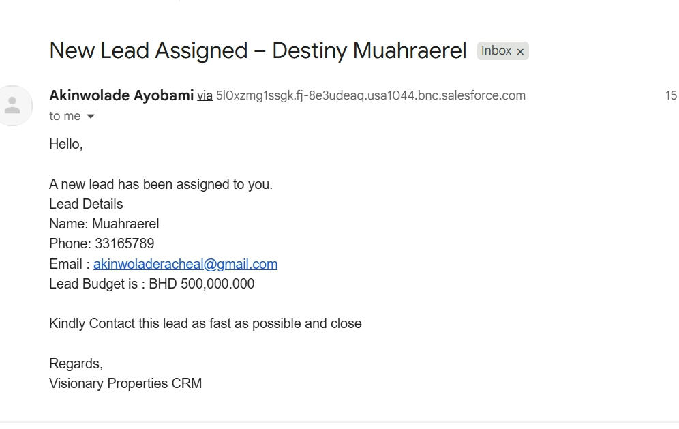The width and height of the screenshot is (679, 429).
Task: Click the sender's profile avatar icon
Action: coord(12,106)
